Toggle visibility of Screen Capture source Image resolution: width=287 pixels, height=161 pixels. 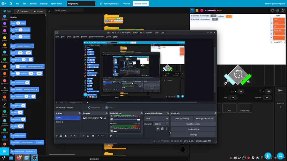pos(101,118)
